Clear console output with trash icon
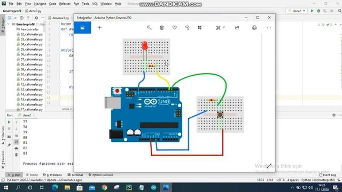Screen dimensions: 342x192 [16, 155]
